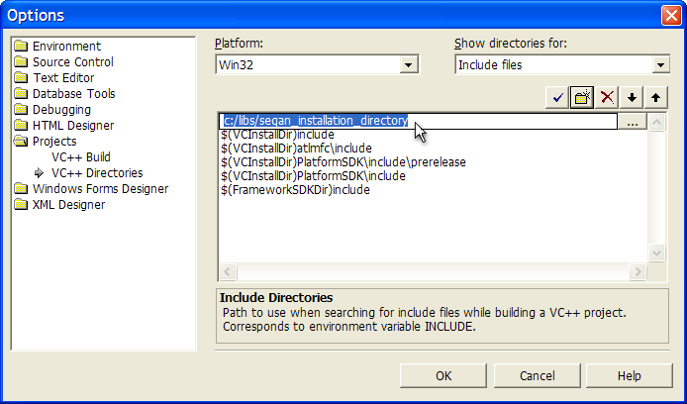Select VC++ Build in the tree
The image size is (687, 404).
click(81, 157)
